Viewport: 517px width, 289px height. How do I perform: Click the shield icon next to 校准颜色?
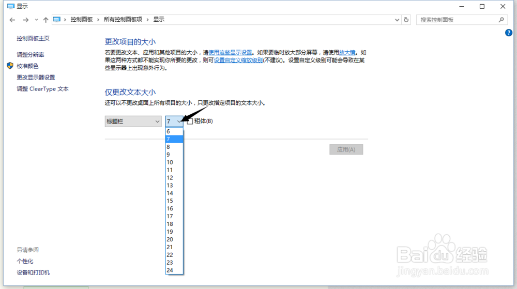coord(10,66)
